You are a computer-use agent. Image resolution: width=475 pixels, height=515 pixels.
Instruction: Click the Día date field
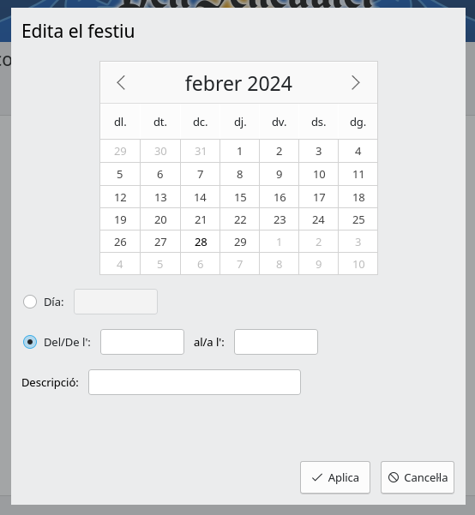point(116,302)
